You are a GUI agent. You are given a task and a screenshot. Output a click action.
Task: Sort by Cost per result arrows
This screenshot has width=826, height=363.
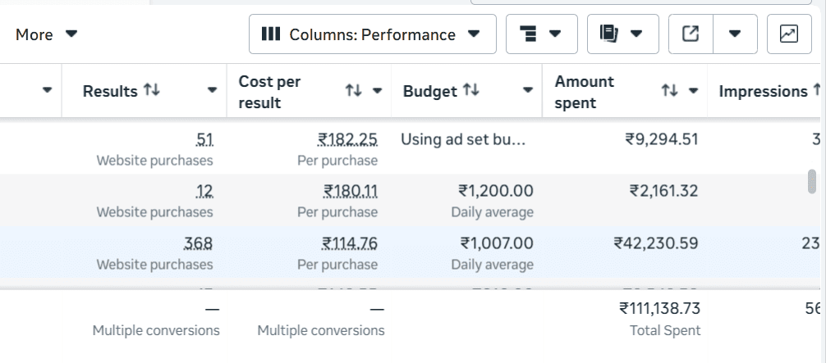point(353,91)
